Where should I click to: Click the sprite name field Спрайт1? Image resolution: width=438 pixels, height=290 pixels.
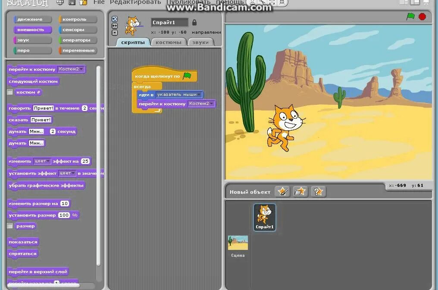pyautogui.click(x=169, y=22)
